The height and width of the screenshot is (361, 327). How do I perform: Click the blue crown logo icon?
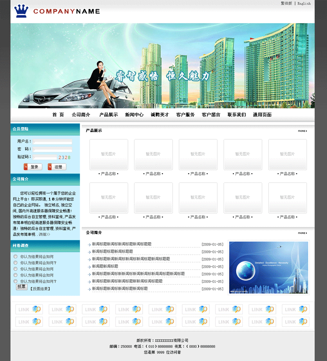tap(20, 11)
